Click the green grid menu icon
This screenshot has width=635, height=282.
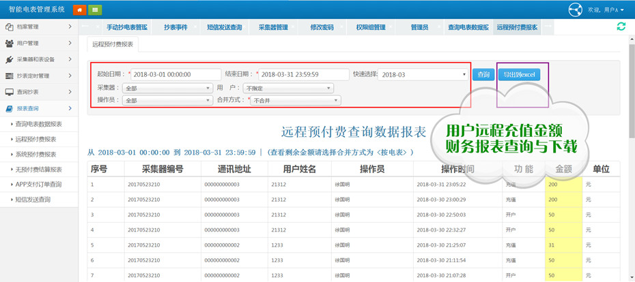[x=95, y=10]
